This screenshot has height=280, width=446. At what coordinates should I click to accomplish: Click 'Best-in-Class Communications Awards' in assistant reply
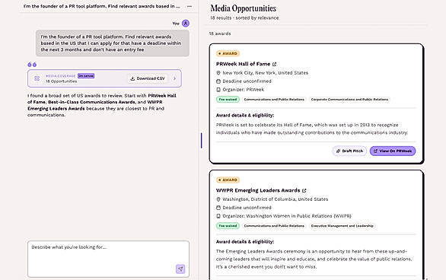pos(91,102)
